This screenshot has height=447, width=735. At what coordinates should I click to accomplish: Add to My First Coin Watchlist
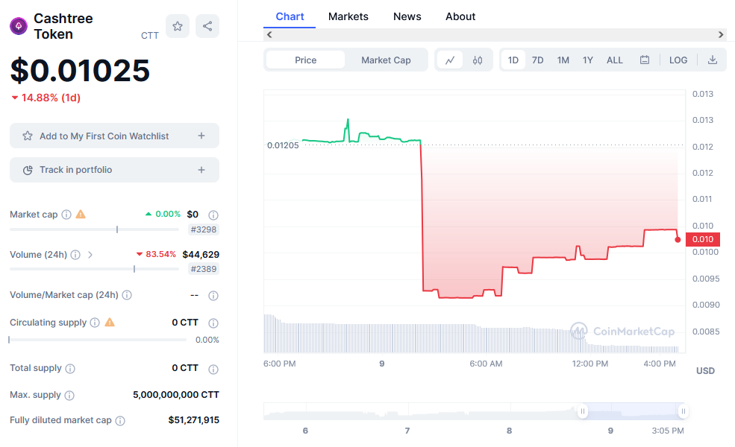tap(114, 136)
